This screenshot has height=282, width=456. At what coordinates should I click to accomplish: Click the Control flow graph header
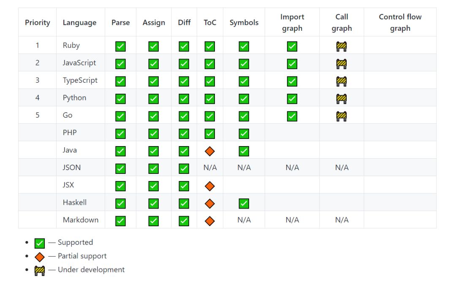pos(400,23)
